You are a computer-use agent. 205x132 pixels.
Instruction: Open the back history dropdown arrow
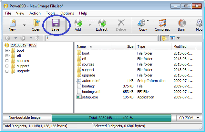point(15,38)
